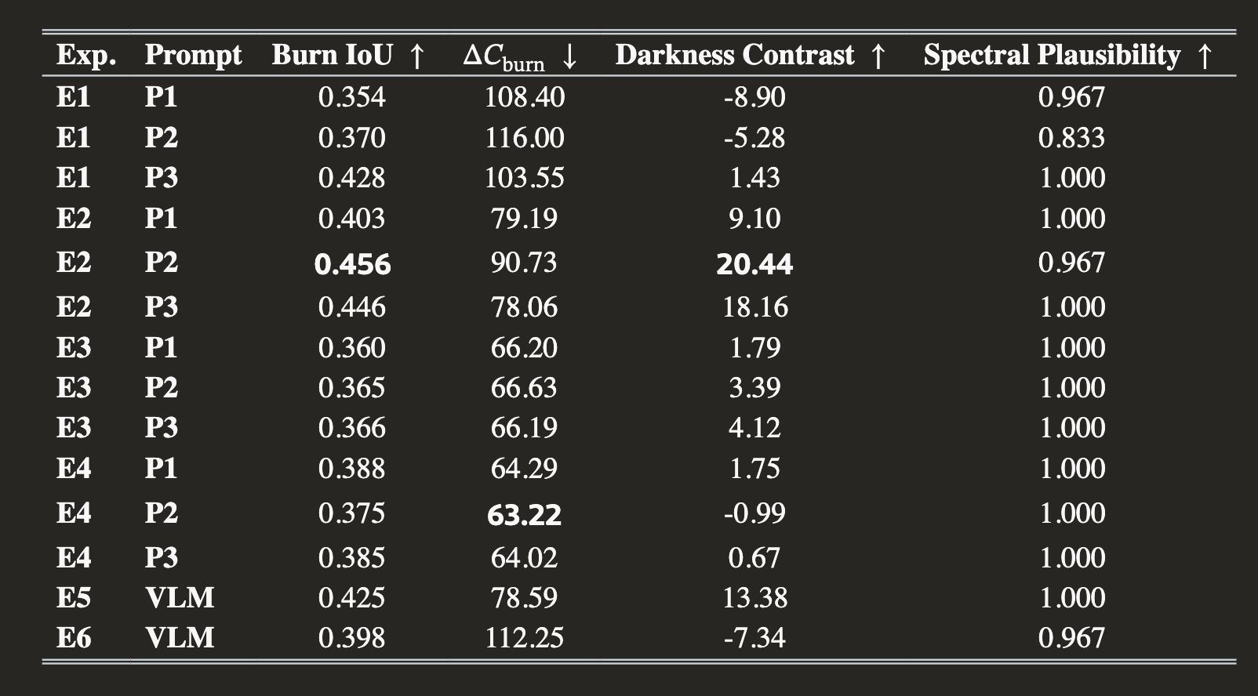This screenshot has width=1258, height=696.
Task: Select ΔC burn value 112.25
Action: point(524,638)
